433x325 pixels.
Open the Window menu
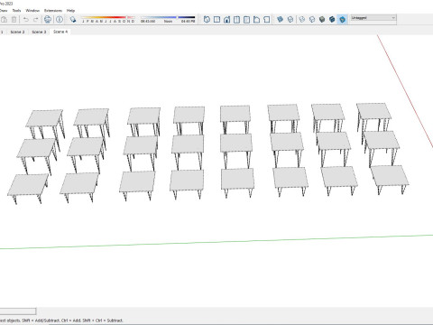[32, 11]
